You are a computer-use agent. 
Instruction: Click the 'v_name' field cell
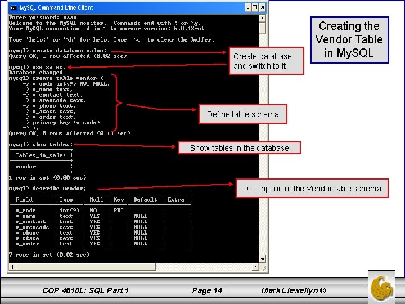25,216
